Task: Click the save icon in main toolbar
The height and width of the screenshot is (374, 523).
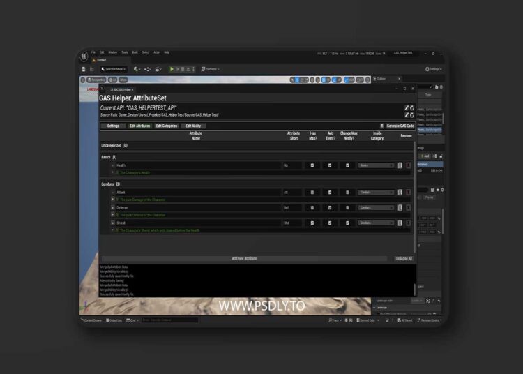Action: (84, 69)
